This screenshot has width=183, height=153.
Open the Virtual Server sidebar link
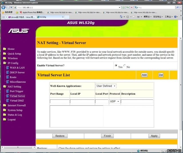[x=17, y=96]
